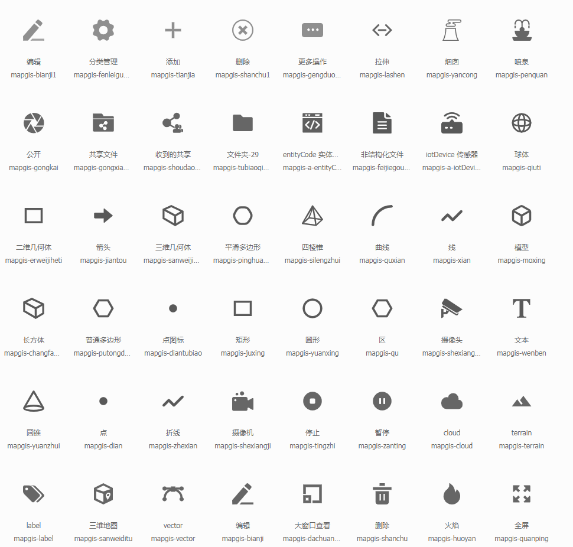Select the globe icon mapgis-qiuti
573x547 pixels.
coord(522,123)
